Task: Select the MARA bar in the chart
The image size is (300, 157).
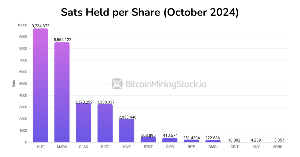Action: tap(62, 92)
